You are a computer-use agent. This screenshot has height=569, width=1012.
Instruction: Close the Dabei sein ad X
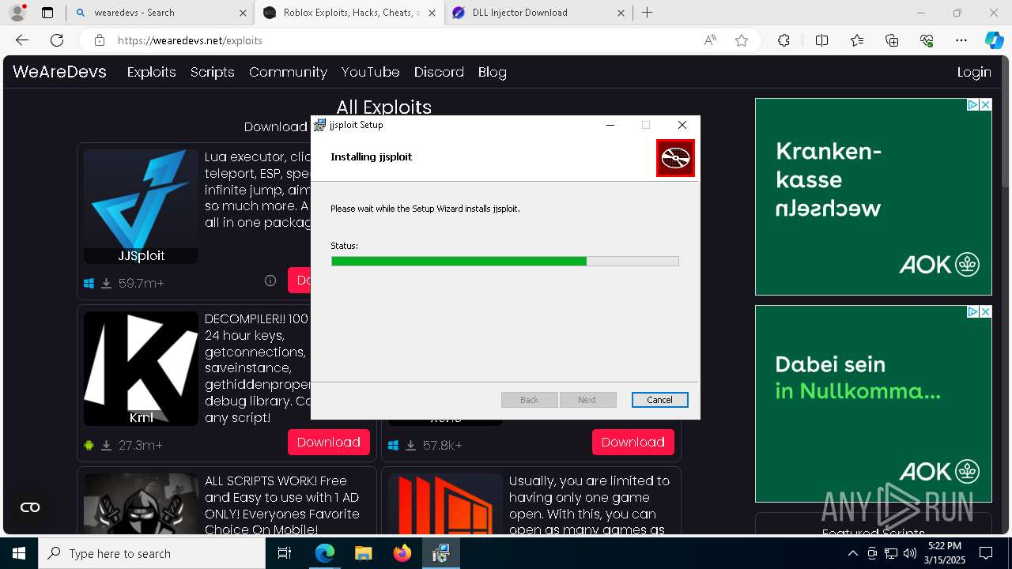coord(985,312)
